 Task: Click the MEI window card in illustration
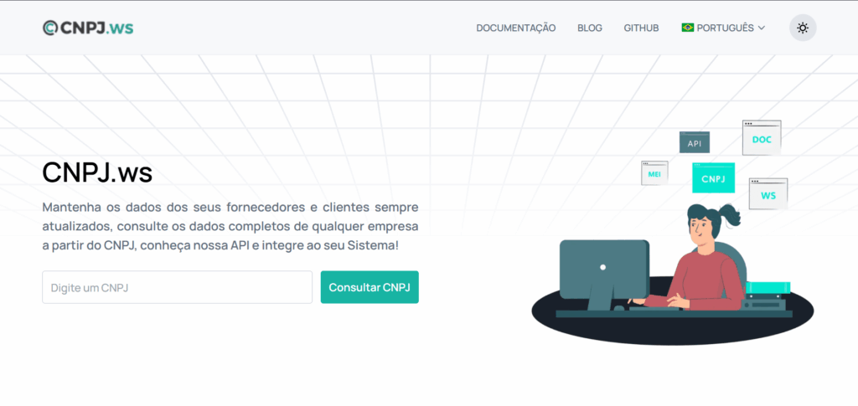(x=654, y=172)
